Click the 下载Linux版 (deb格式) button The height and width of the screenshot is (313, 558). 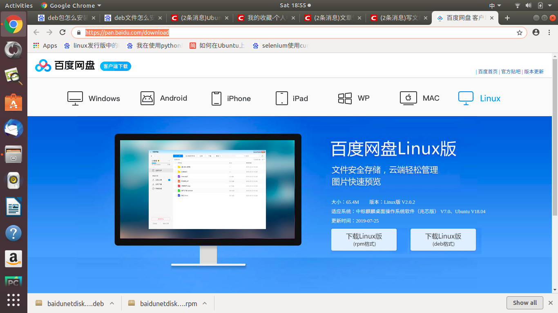[443, 239]
